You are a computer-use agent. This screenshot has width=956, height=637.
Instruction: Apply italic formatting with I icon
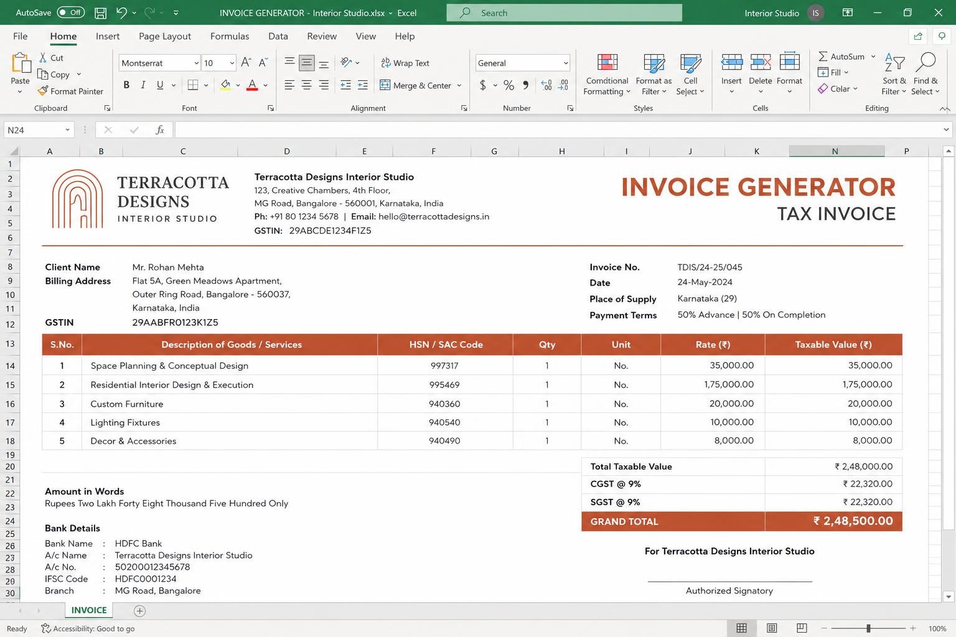143,85
